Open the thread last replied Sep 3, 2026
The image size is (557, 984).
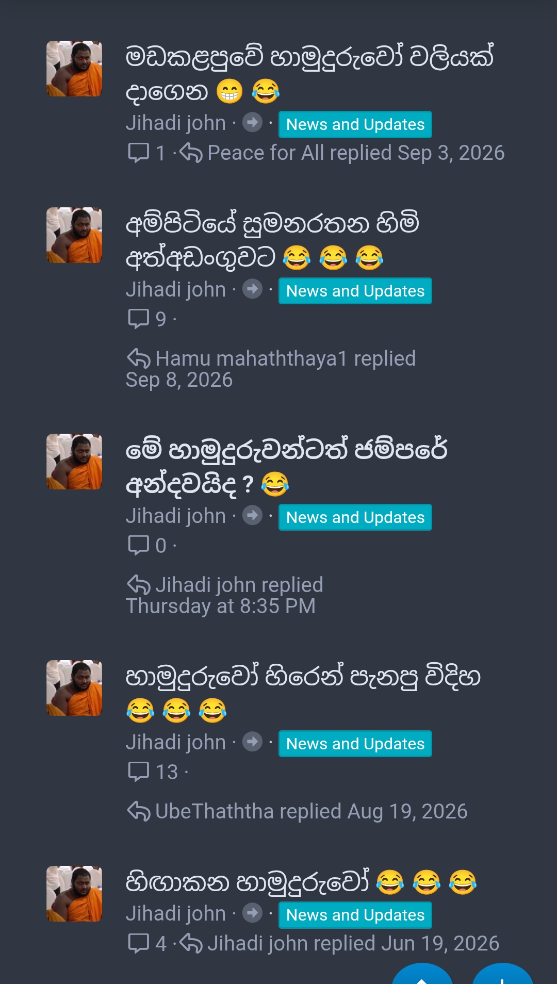coord(309,73)
